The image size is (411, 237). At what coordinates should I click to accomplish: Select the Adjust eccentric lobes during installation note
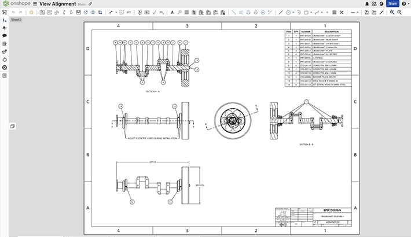(x=153, y=138)
